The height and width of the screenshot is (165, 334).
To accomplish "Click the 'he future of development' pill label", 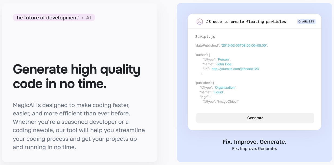I will click(x=48, y=18).
